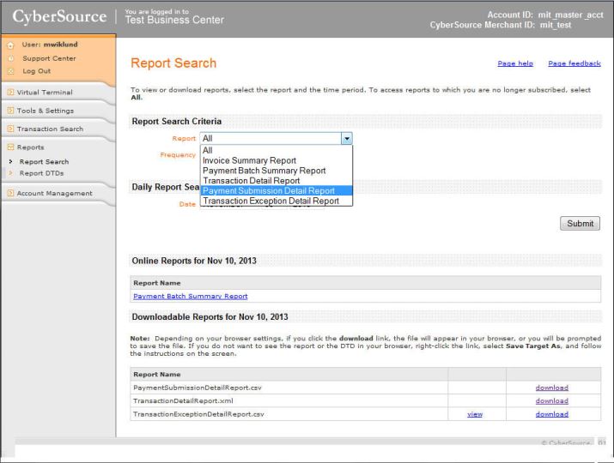The image size is (614, 463).
Task: Collapse the Reports section icon
Action: click(x=9, y=147)
